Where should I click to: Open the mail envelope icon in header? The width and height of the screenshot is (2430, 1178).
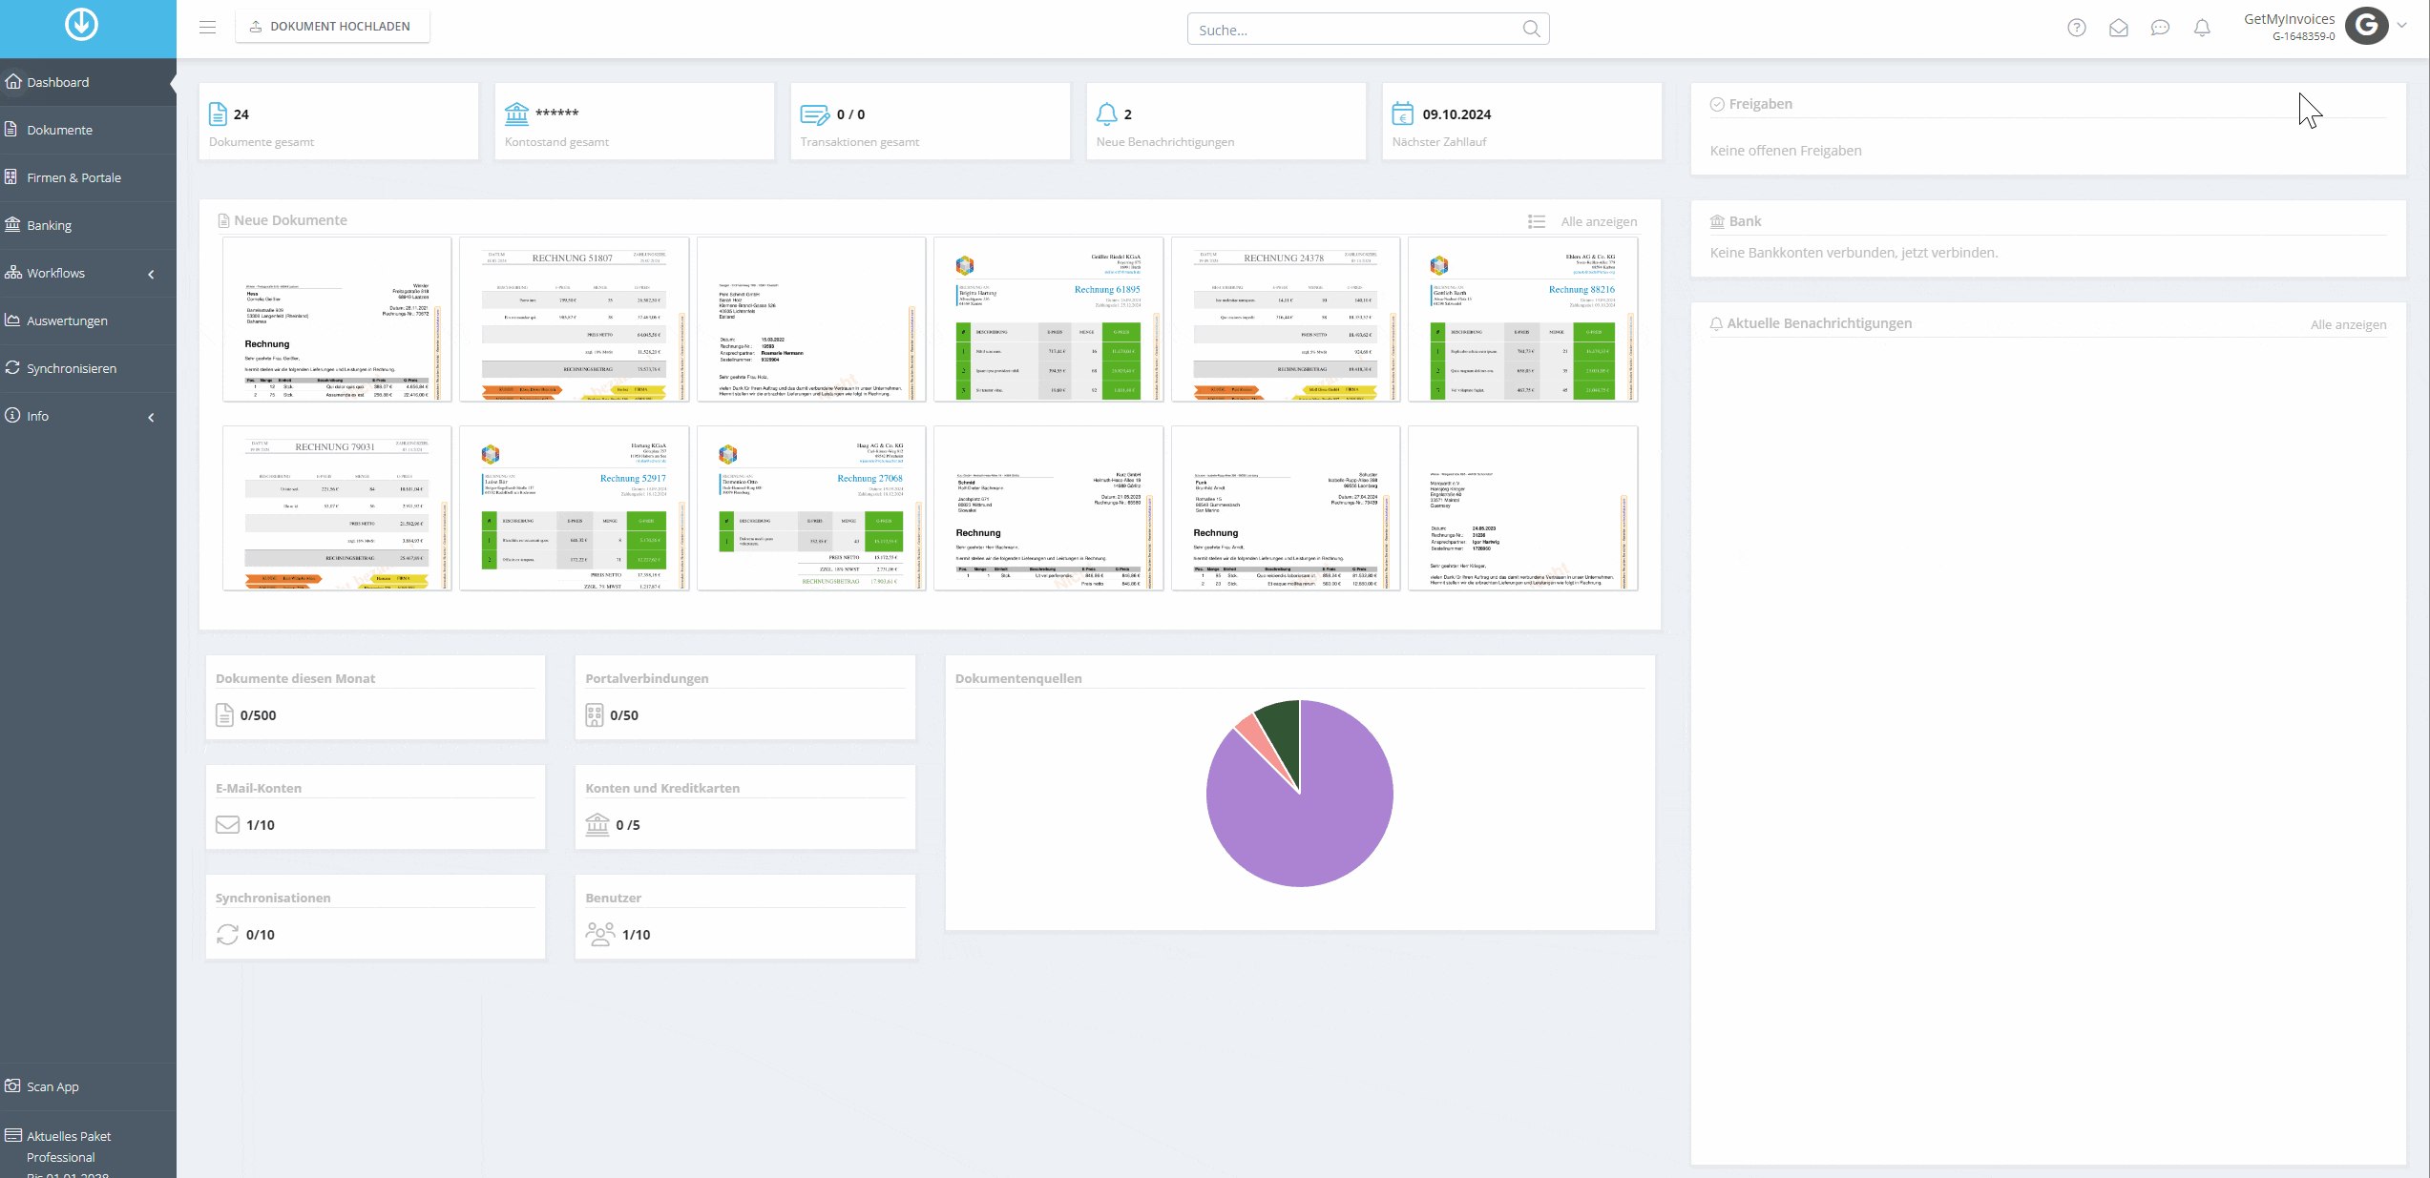pos(2119,29)
